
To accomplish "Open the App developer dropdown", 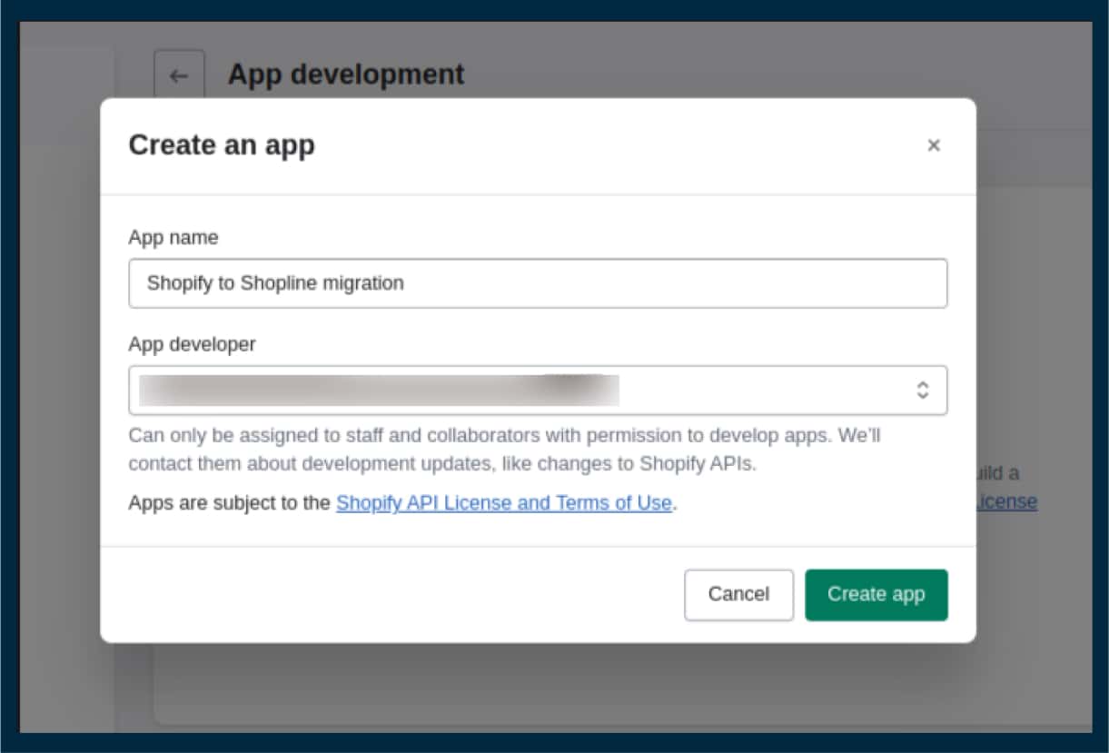I will click(538, 391).
